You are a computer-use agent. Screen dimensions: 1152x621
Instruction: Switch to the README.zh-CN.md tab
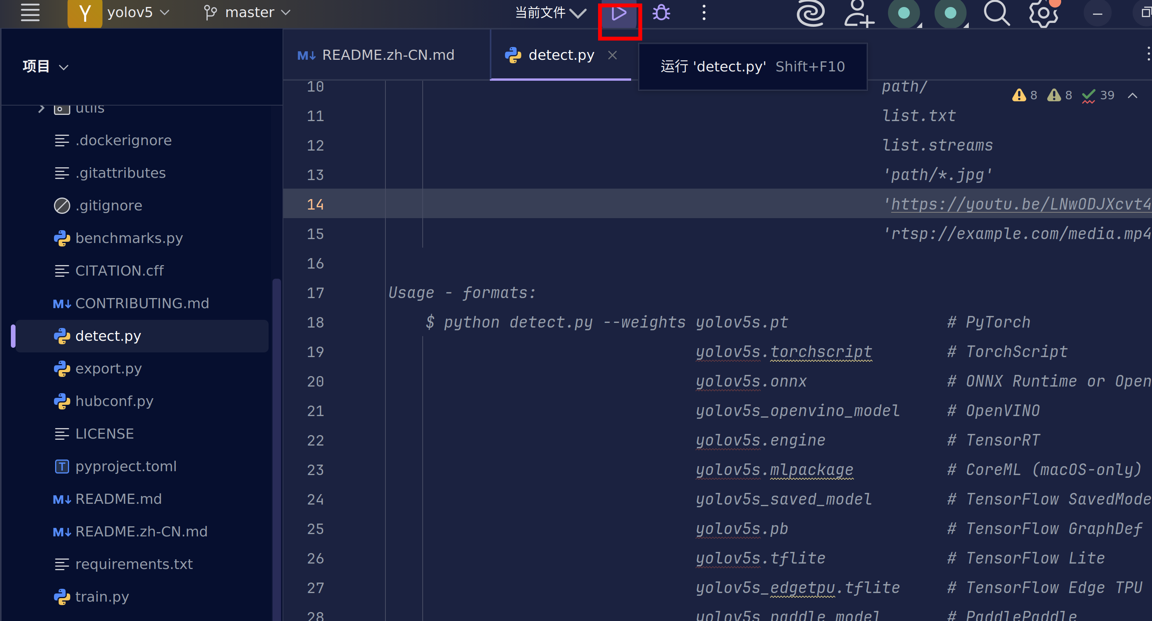point(387,55)
